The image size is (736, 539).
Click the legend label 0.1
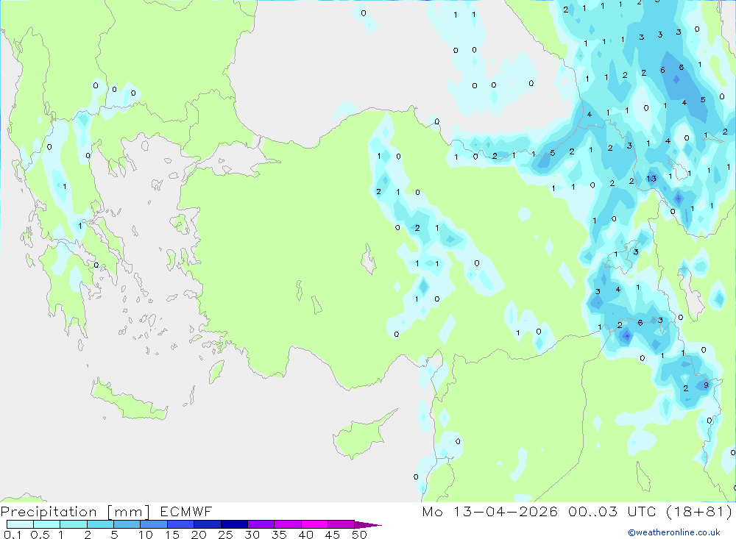pyautogui.click(x=13, y=535)
